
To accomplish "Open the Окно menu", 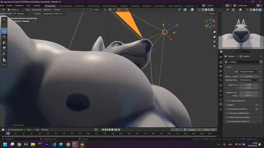I will [x=28, y=5].
